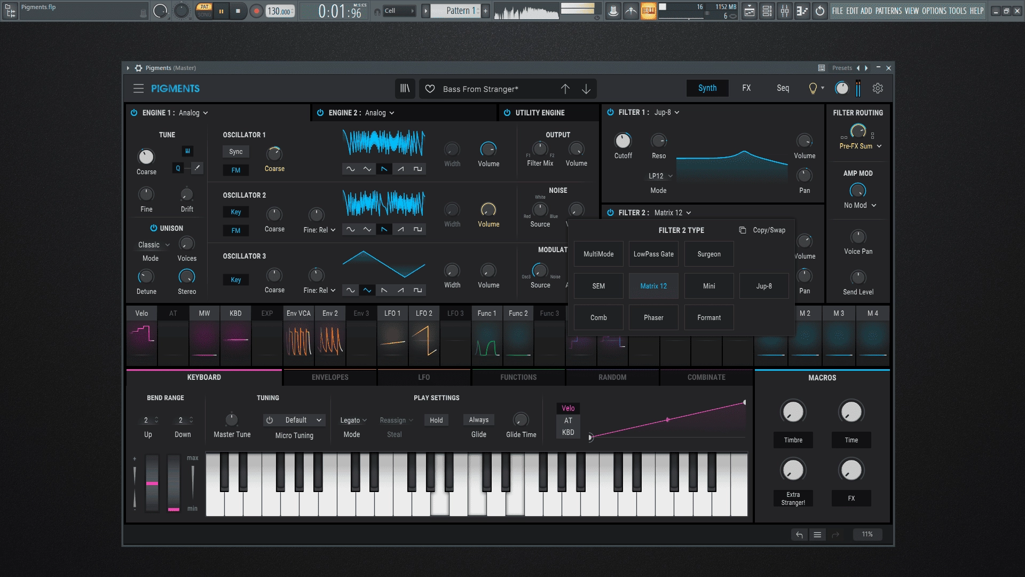The image size is (1025, 577).
Task: Adjust Filter 1 Cutoff knob
Action: click(623, 141)
